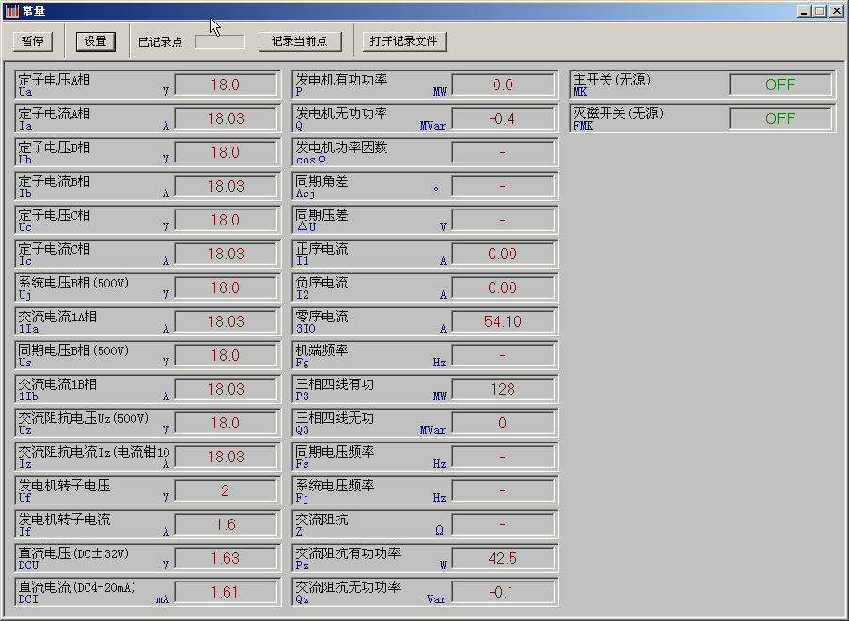
Task: Open 设置 from the toolbar
Action: point(95,41)
